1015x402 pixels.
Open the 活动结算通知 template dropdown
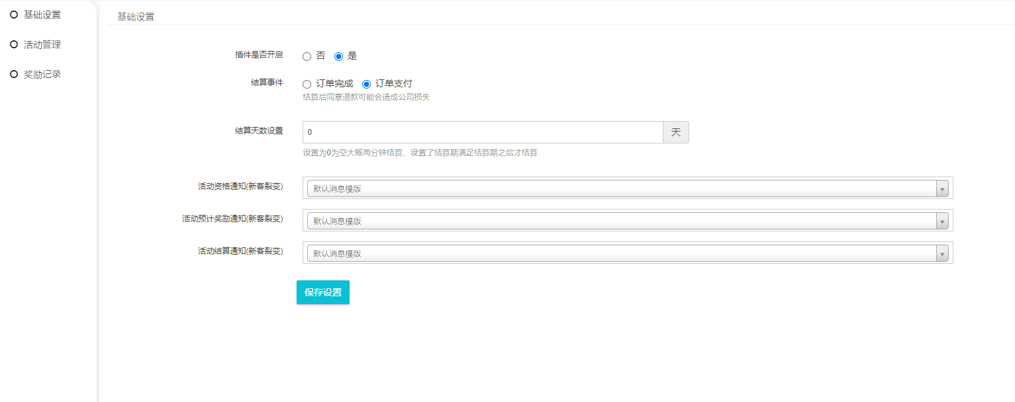[x=621, y=253]
